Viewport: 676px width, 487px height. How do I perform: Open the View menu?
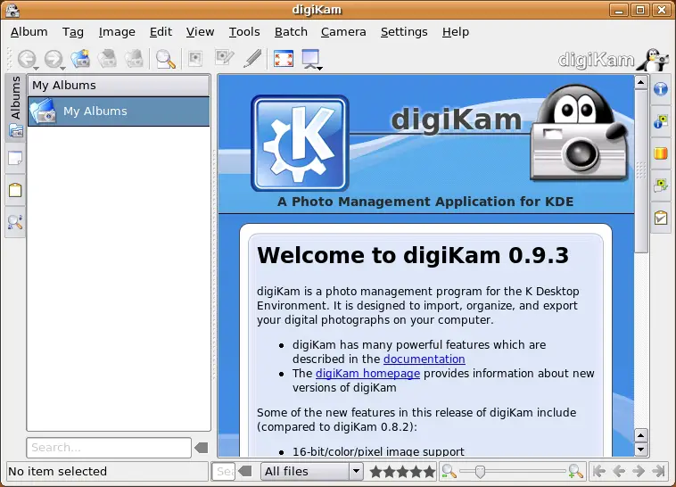pyautogui.click(x=200, y=32)
